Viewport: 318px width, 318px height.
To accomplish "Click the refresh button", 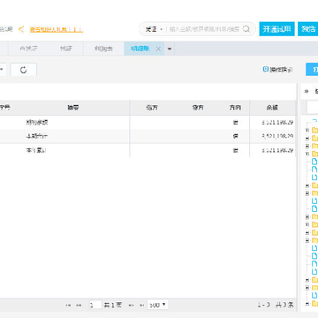I will (x=24, y=70).
